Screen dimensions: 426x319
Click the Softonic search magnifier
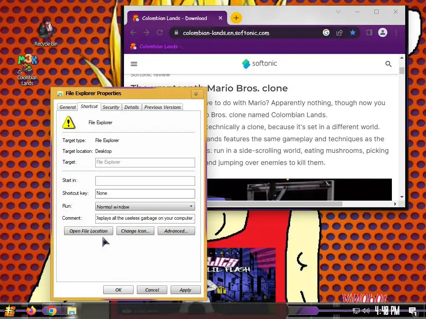(x=388, y=64)
